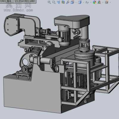
Task: Open the View Settings monitor icon
Action: 107,2
